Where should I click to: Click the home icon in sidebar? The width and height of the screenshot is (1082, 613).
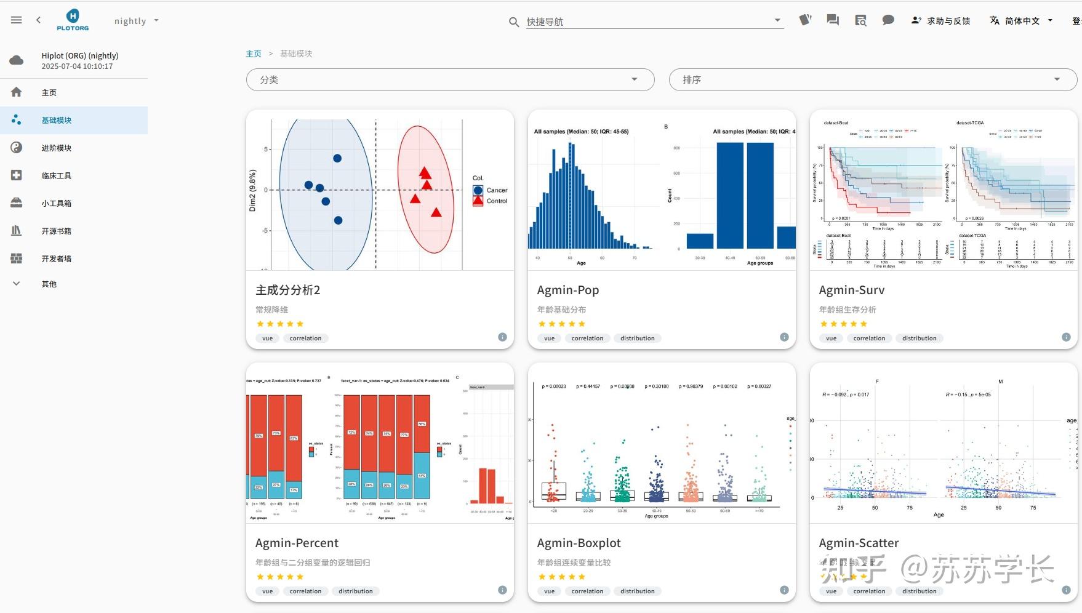[17, 92]
